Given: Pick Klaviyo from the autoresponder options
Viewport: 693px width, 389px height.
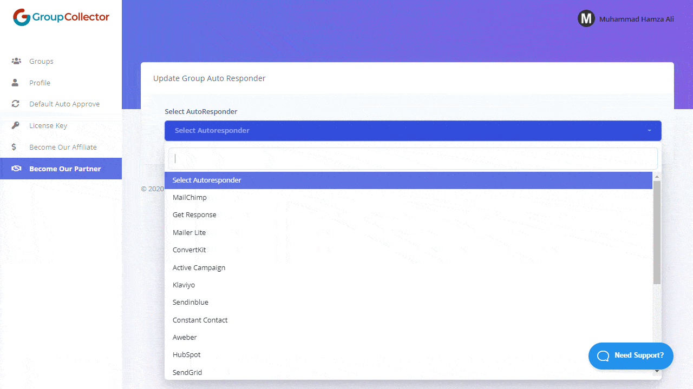Looking at the screenshot, I should (184, 285).
